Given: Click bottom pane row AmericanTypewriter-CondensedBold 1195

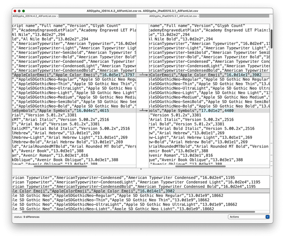Looking at the screenshot, I should click(x=141, y=186).
